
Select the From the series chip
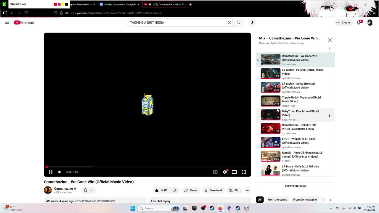tap(277, 200)
